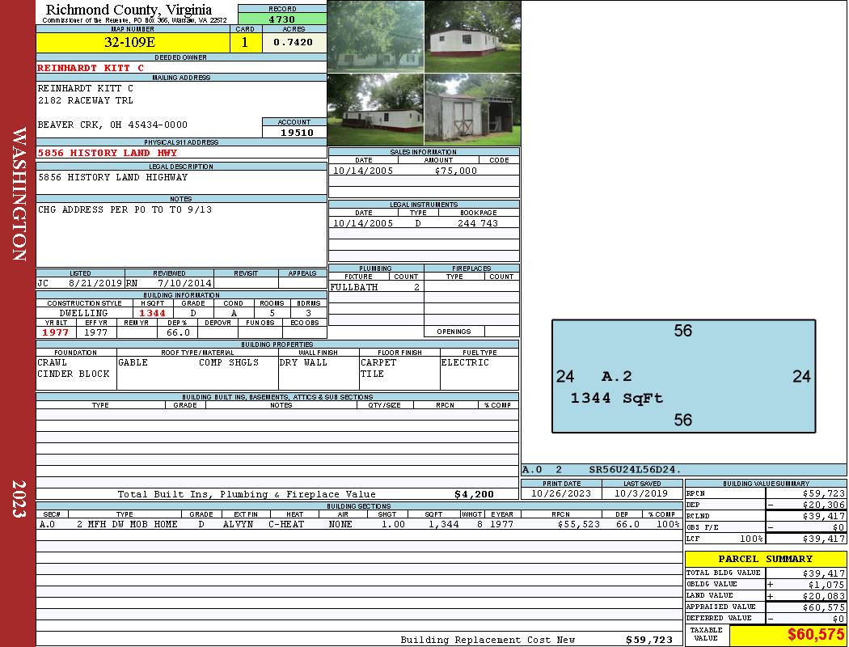Select the account number 19510 field
This screenshot has height=647, width=849.
tap(294, 133)
